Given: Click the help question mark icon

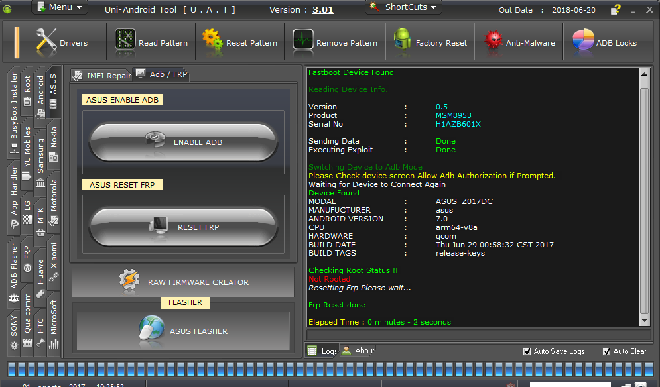Looking at the screenshot, I should 616,9.
